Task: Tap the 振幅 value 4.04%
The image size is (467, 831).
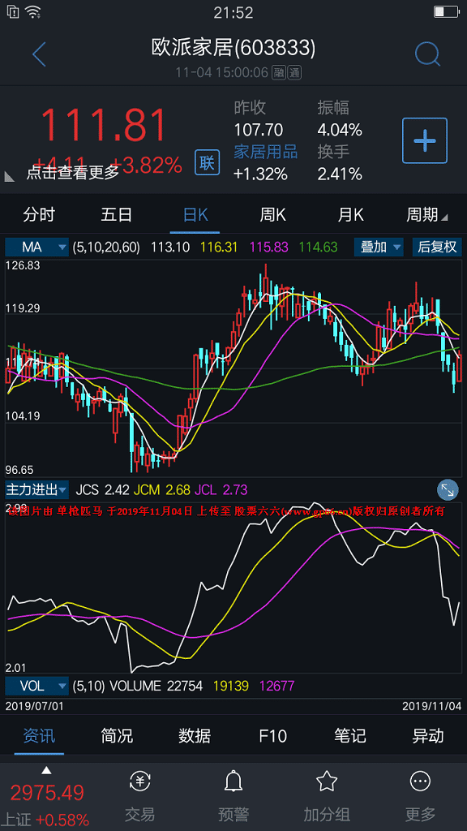Action: pos(340,130)
